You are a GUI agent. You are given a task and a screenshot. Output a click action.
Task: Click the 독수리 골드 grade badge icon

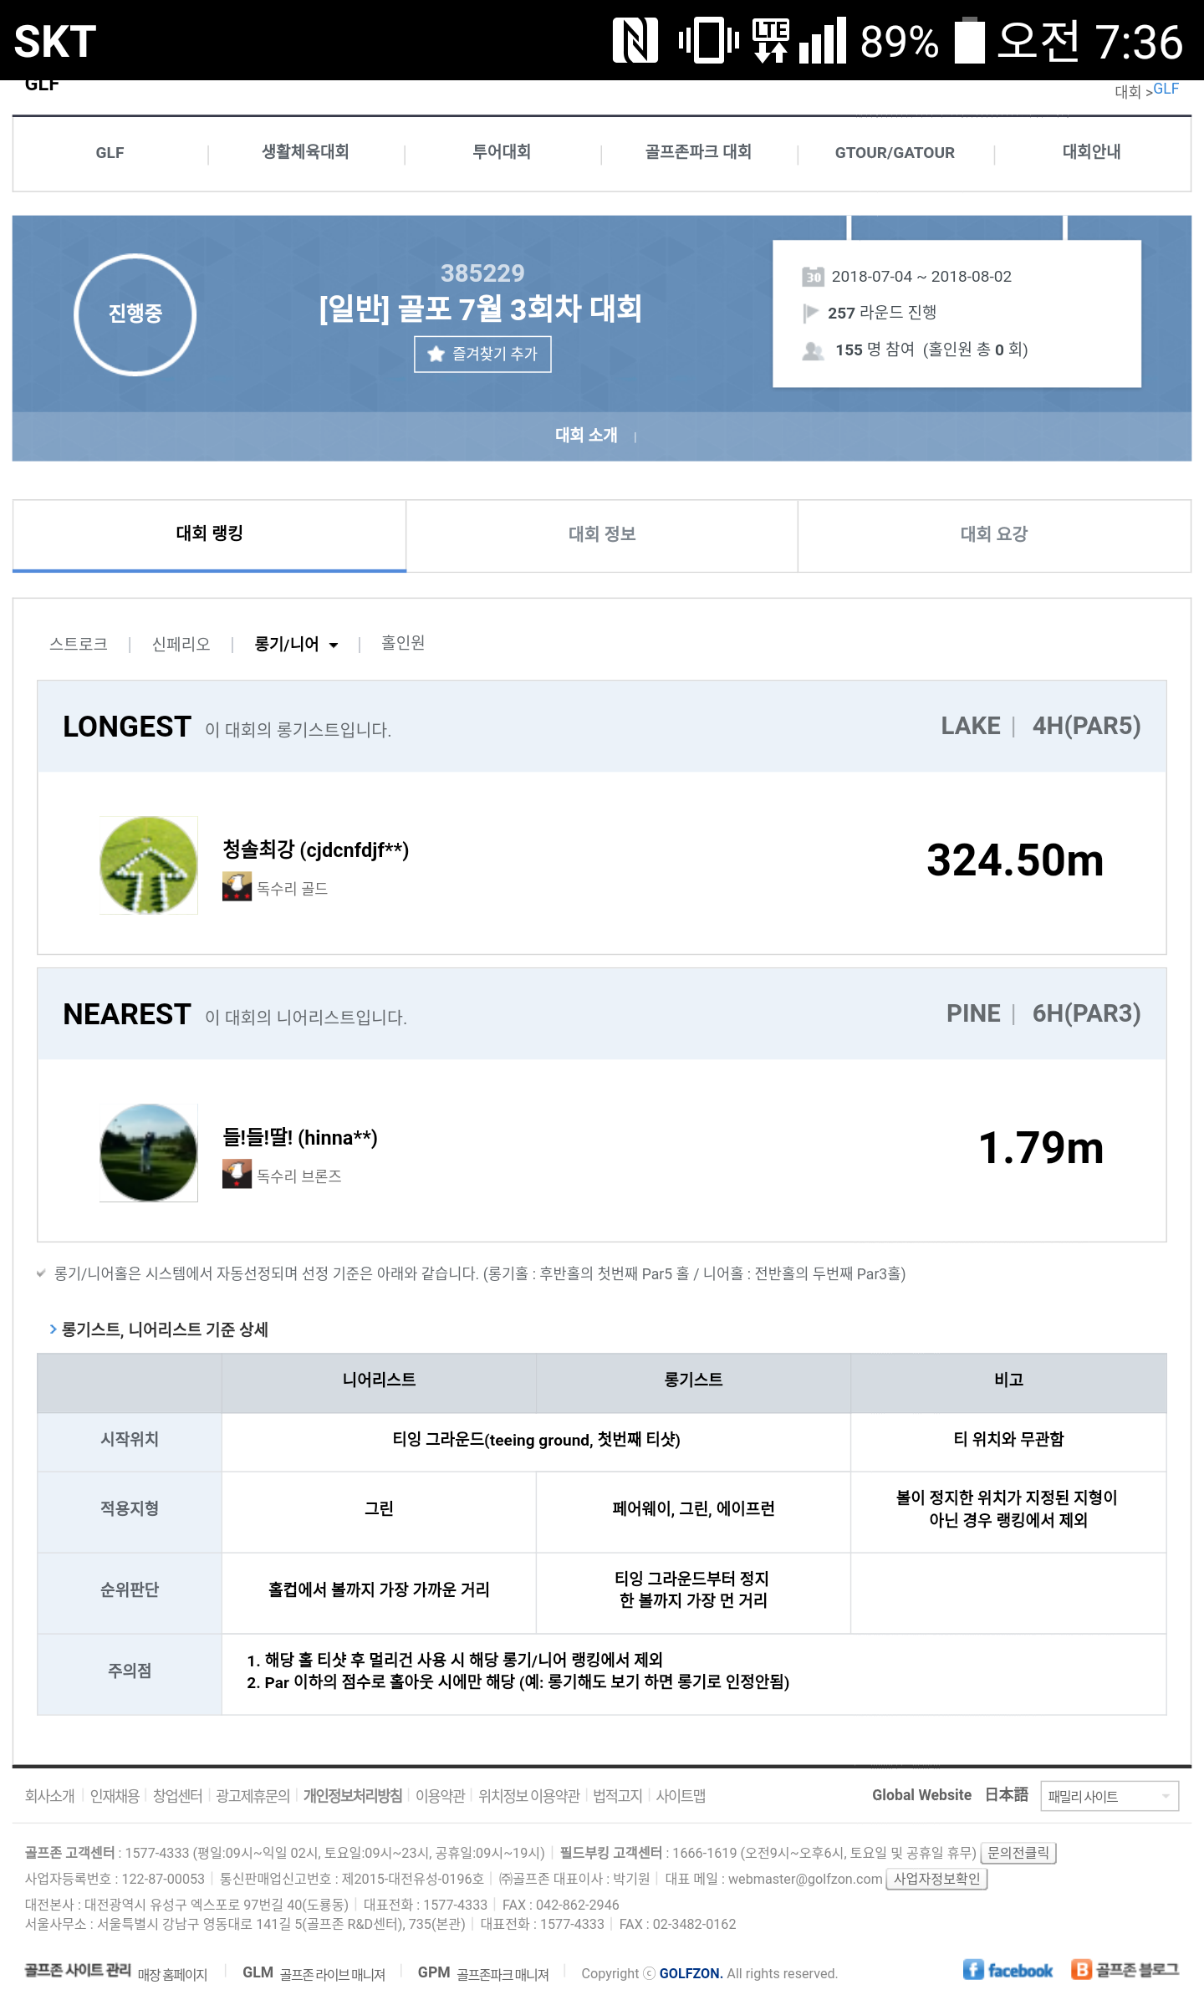coord(237,887)
